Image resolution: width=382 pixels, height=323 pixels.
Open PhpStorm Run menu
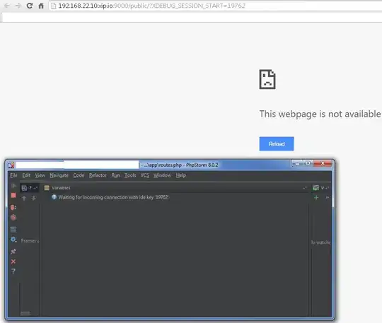click(x=115, y=175)
